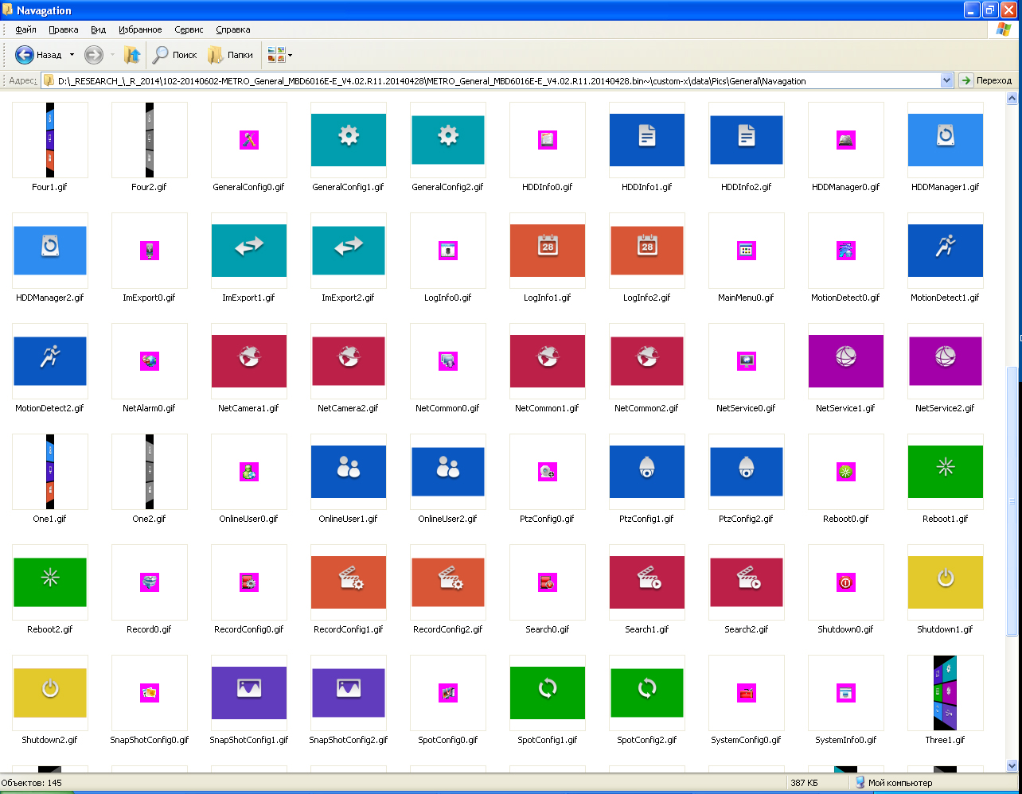Click the file name SystemConfig0.gif
The width and height of the screenshot is (1022, 794).
(x=746, y=740)
